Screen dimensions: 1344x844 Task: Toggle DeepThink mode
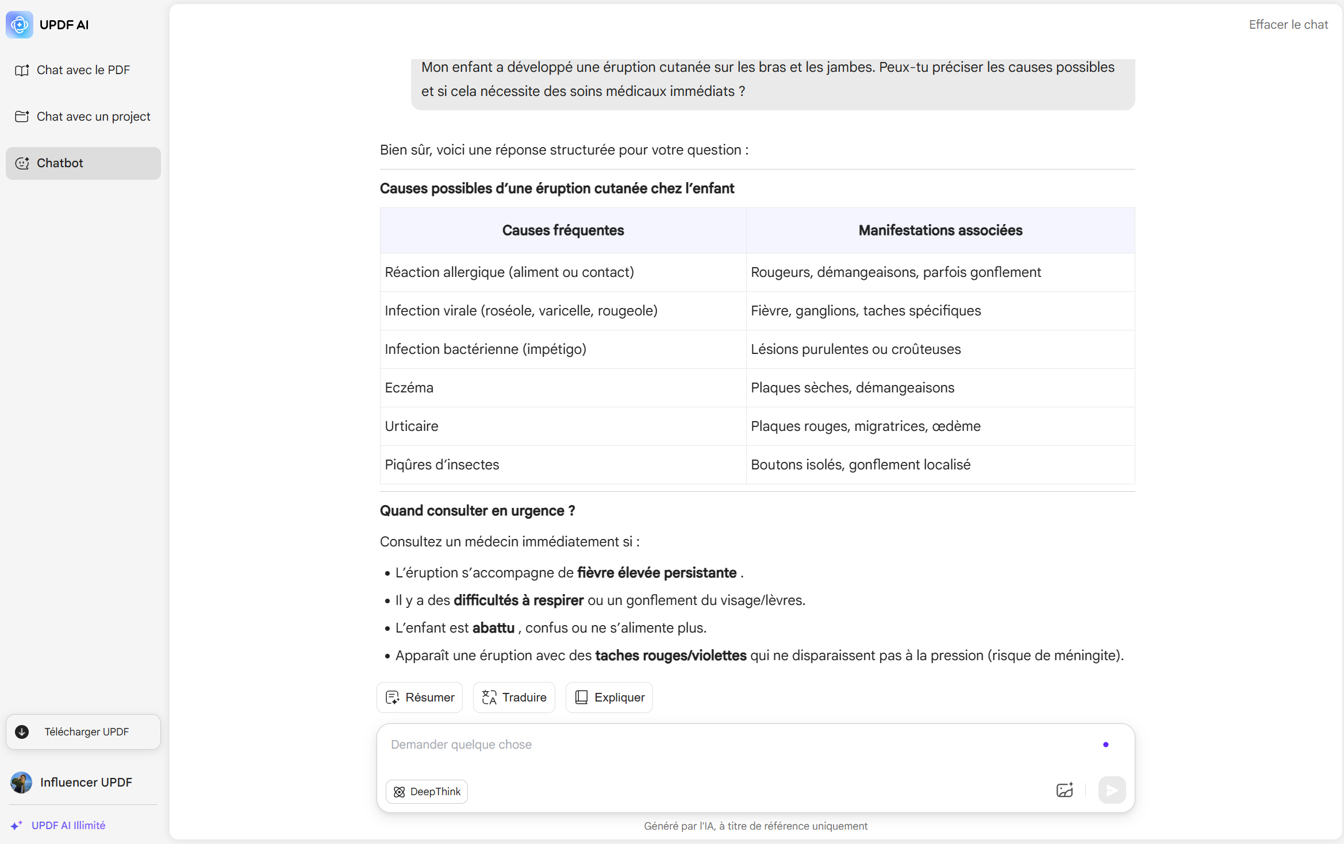tap(427, 792)
